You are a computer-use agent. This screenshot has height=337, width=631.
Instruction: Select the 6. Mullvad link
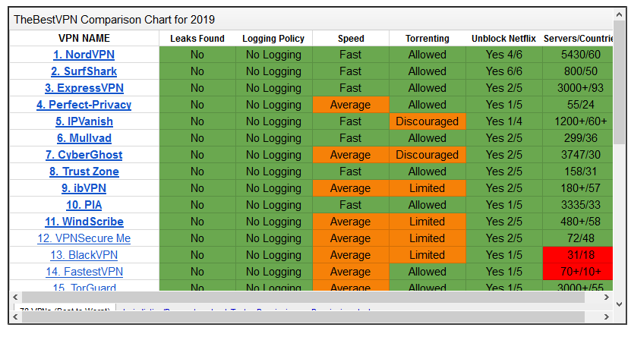click(x=84, y=138)
